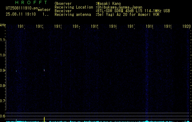The width and height of the screenshot is (192, 122).
Task: Select location Shibukawa,Gunma,Japan
Action: click(x=120, y=7)
